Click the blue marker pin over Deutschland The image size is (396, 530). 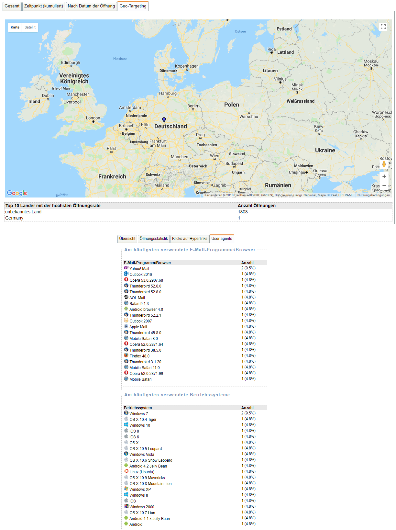point(164,120)
